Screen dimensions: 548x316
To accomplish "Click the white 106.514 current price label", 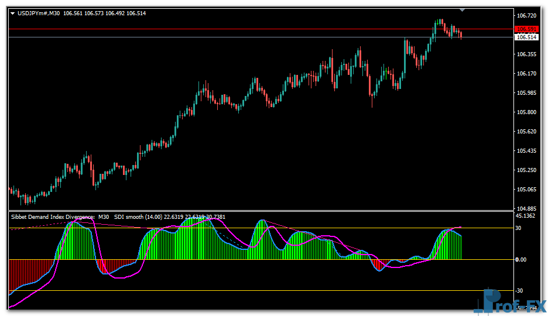I will click(x=526, y=37).
